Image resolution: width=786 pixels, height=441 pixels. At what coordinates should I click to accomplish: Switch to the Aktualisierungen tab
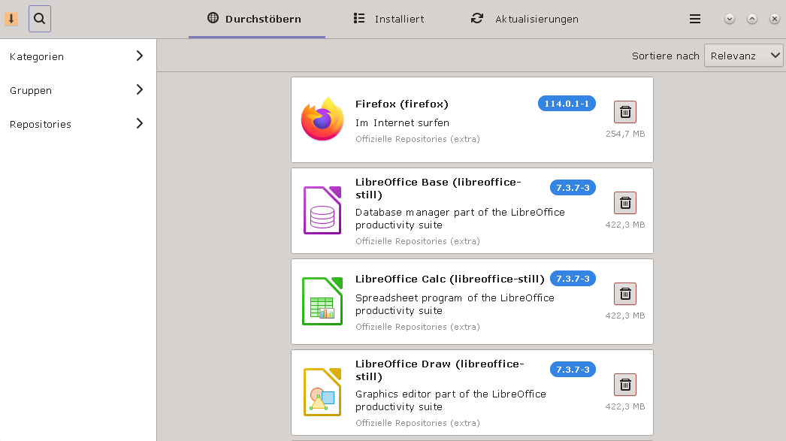click(525, 19)
